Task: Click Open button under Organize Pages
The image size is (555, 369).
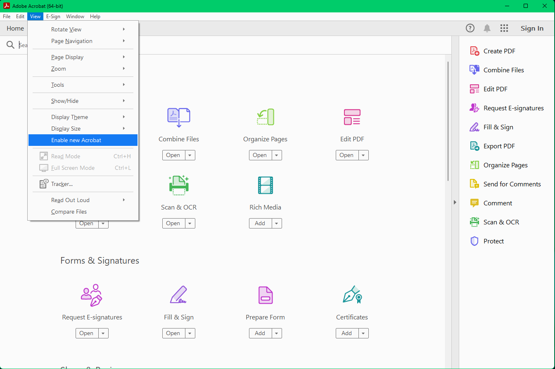Action: pyautogui.click(x=260, y=155)
